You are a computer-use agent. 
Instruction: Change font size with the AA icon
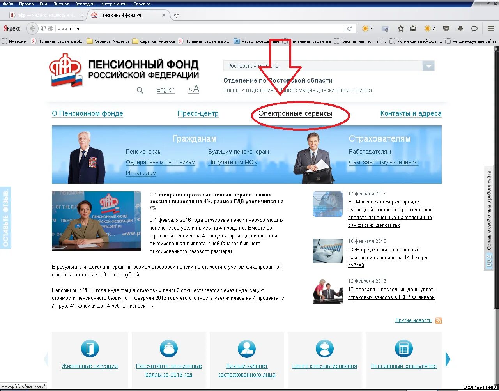pos(194,89)
